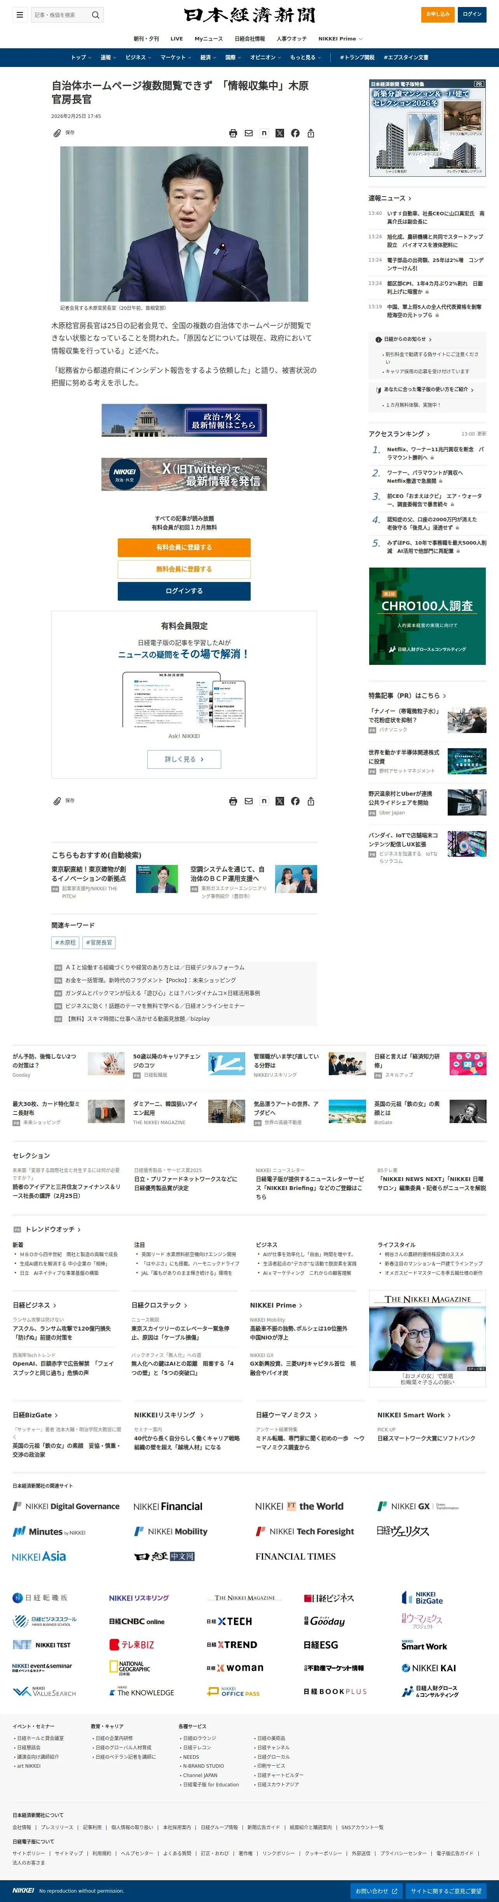Click the bottom email share icon
This screenshot has height=1902, width=499.
click(x=248, y=801)
